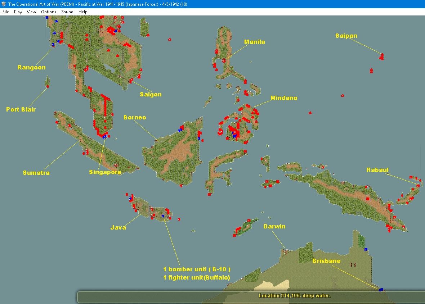Select the blue unit at Brisbane

(381, 290)
